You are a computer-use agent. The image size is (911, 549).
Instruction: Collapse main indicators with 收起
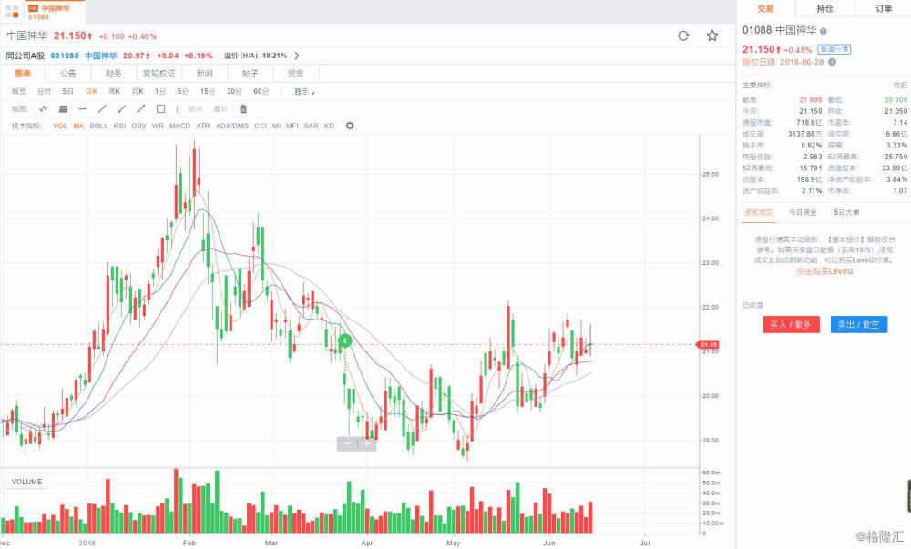point(900,86)
